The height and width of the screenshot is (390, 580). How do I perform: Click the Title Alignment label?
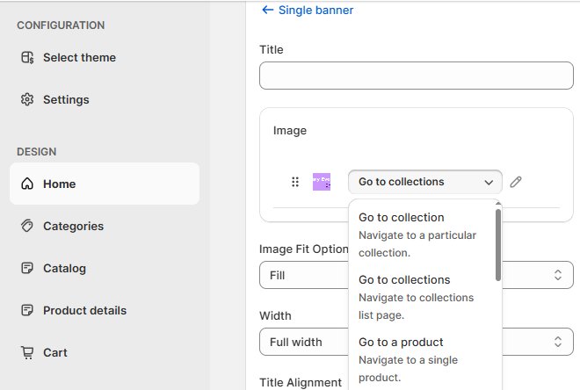(301, 382)
